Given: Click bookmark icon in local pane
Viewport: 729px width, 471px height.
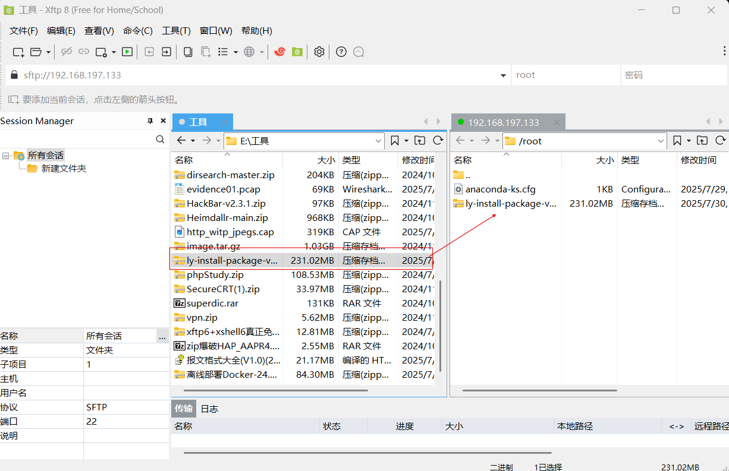Looking at the screenshot, I should (395, 141).
